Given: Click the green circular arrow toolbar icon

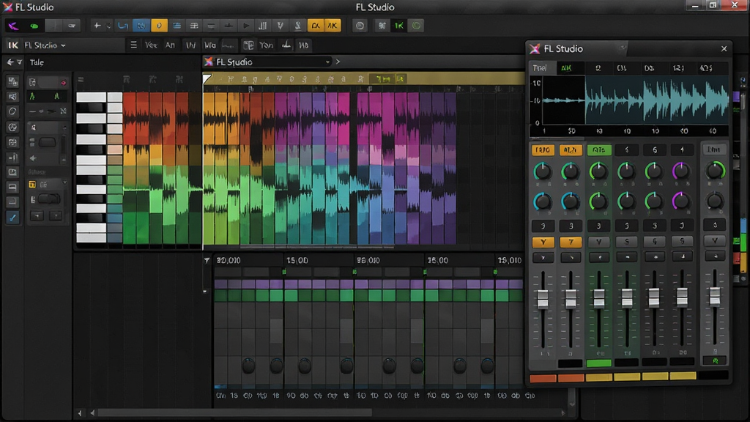Looking at the screenshot, I should click(416, 26).
